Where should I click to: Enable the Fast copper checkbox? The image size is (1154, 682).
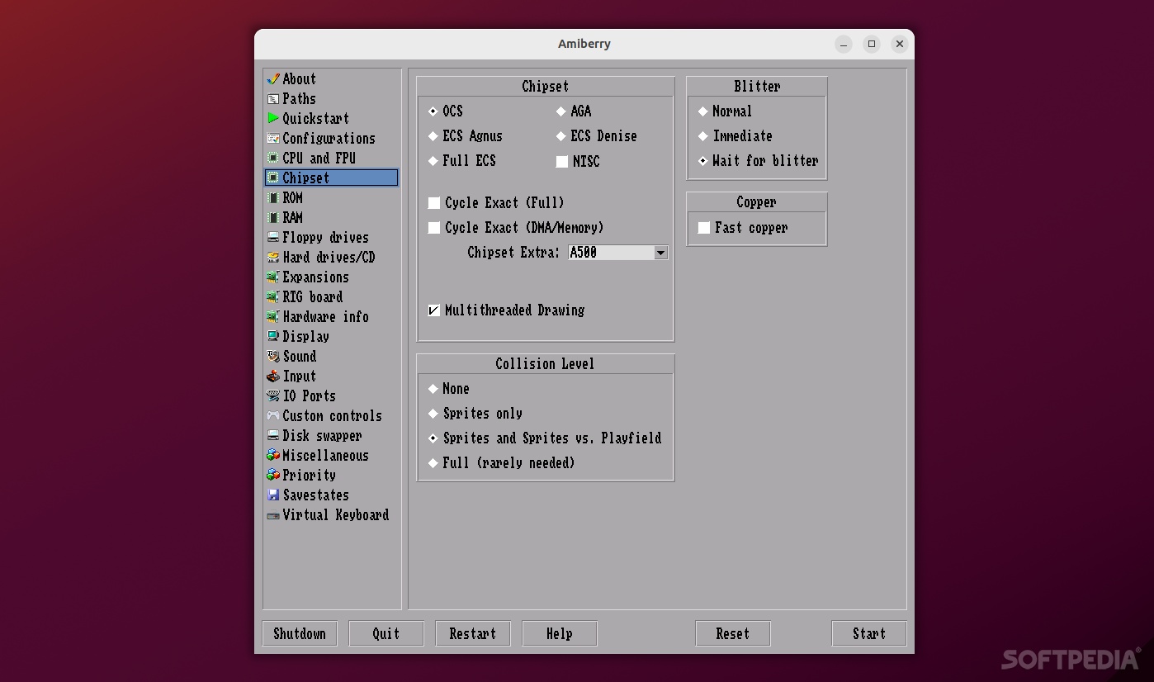point(704,228)
